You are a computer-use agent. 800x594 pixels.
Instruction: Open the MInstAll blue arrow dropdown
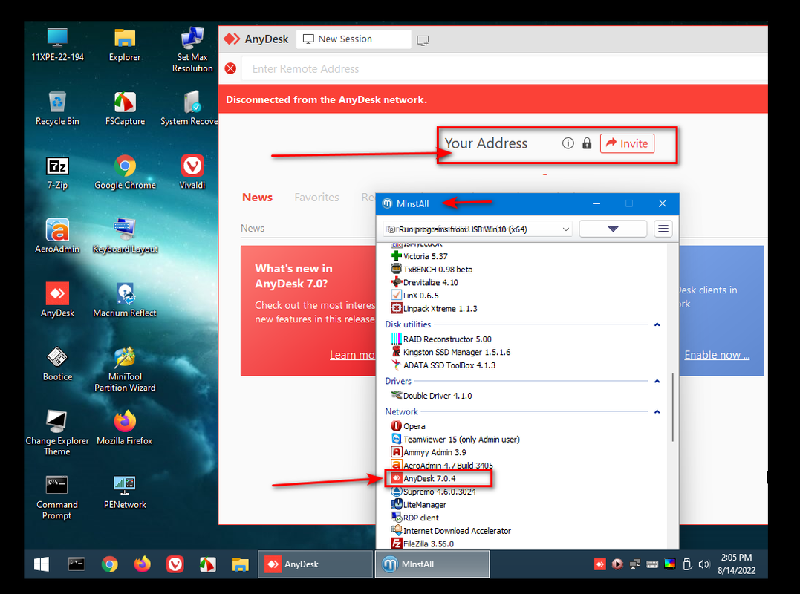[x=613, y=229]
